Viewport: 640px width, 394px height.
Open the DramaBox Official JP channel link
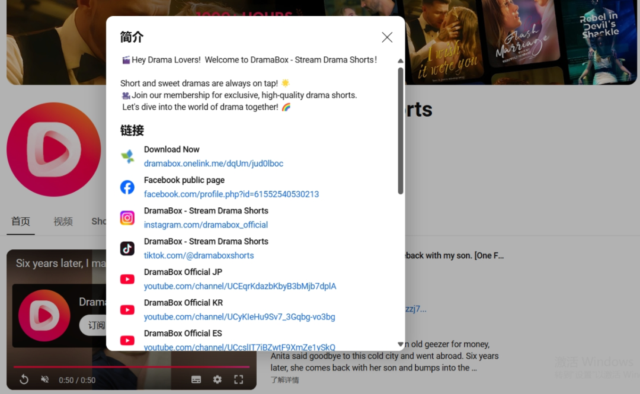click(240, 286)
